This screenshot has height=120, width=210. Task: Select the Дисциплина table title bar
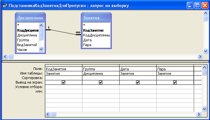30,18
